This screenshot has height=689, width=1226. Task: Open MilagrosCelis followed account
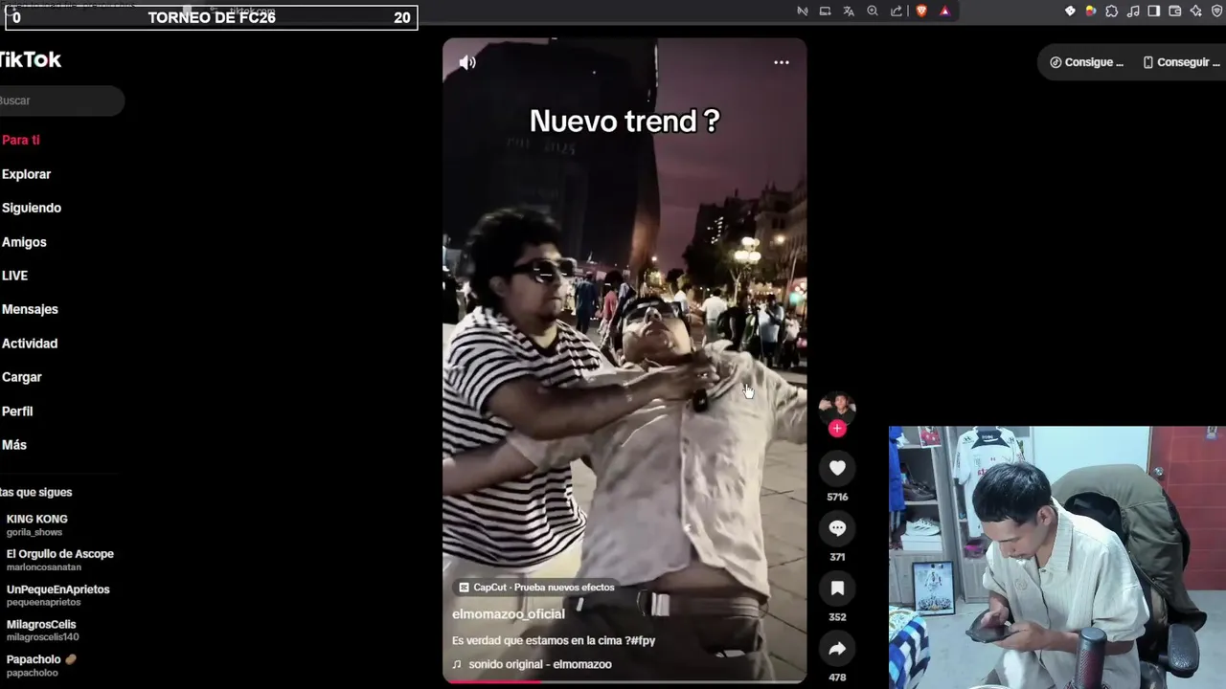click(42, 630)
